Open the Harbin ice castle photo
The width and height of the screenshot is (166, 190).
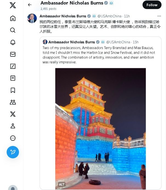click(x=100, y=129)
